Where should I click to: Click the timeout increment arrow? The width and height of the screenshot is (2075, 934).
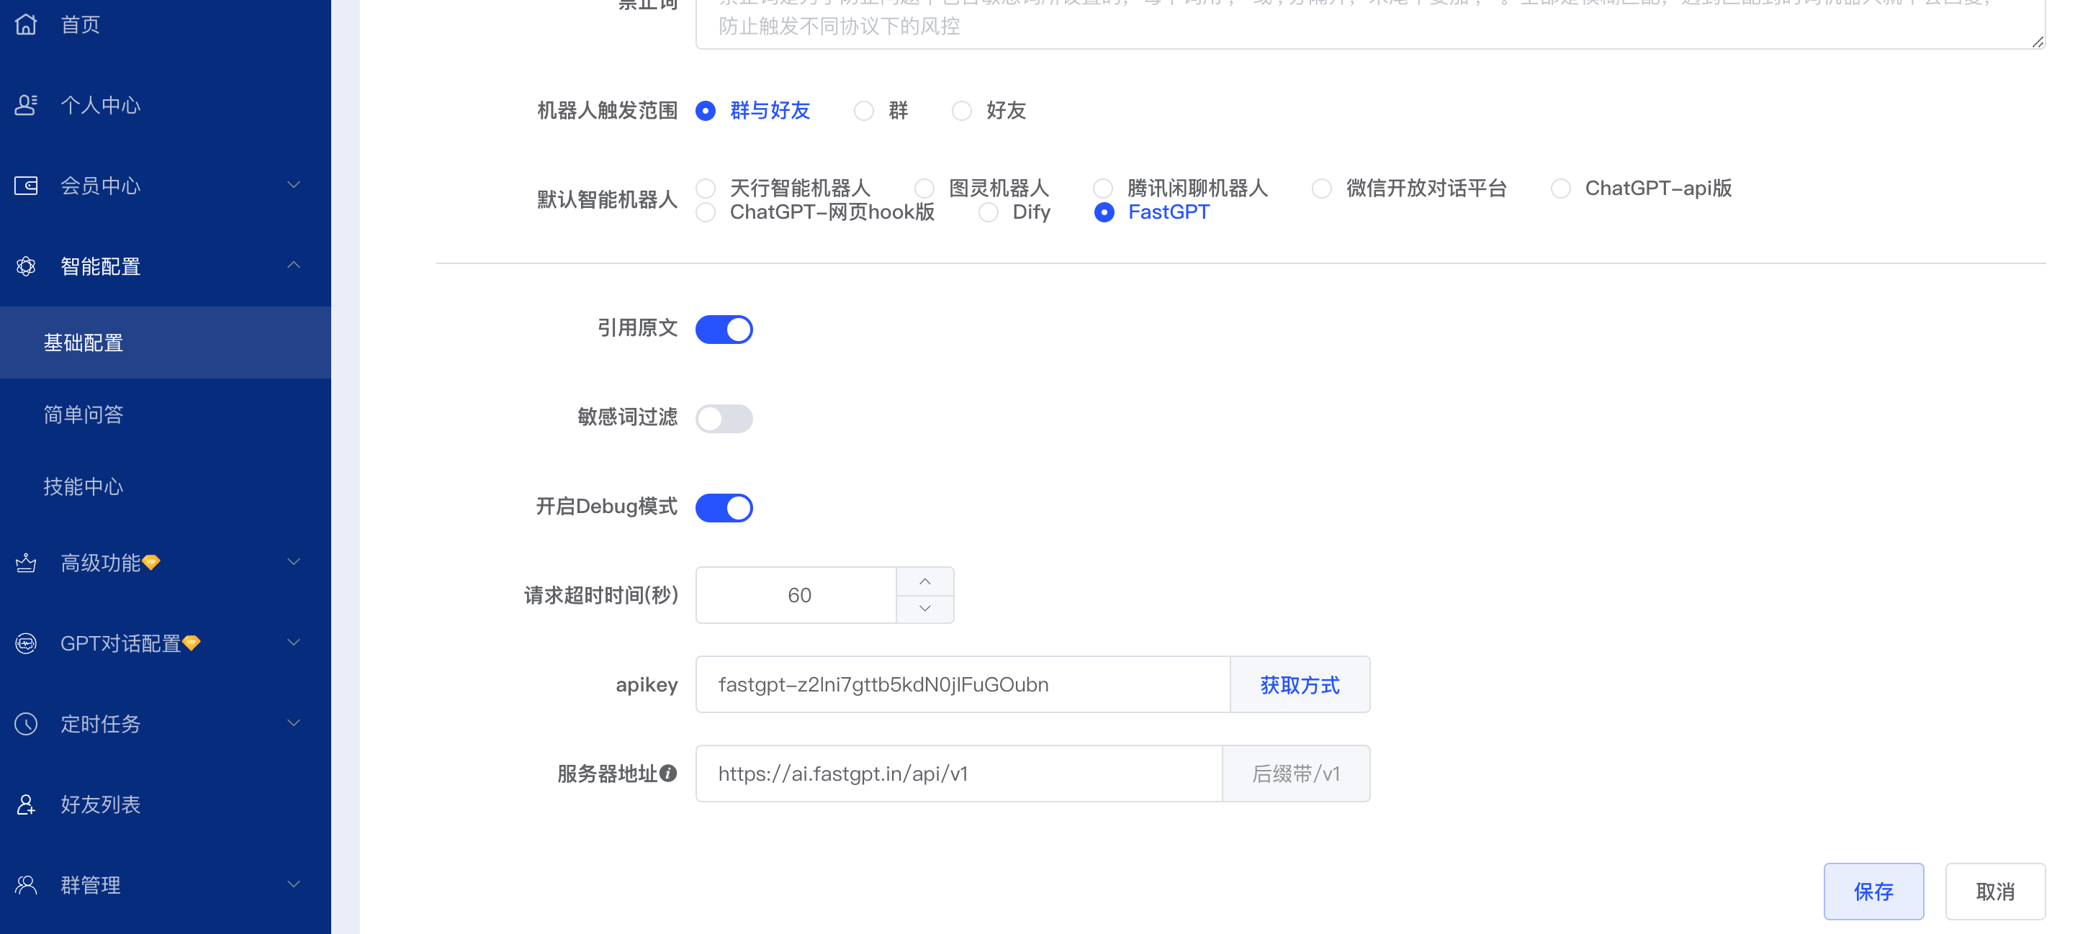[924, 581]
